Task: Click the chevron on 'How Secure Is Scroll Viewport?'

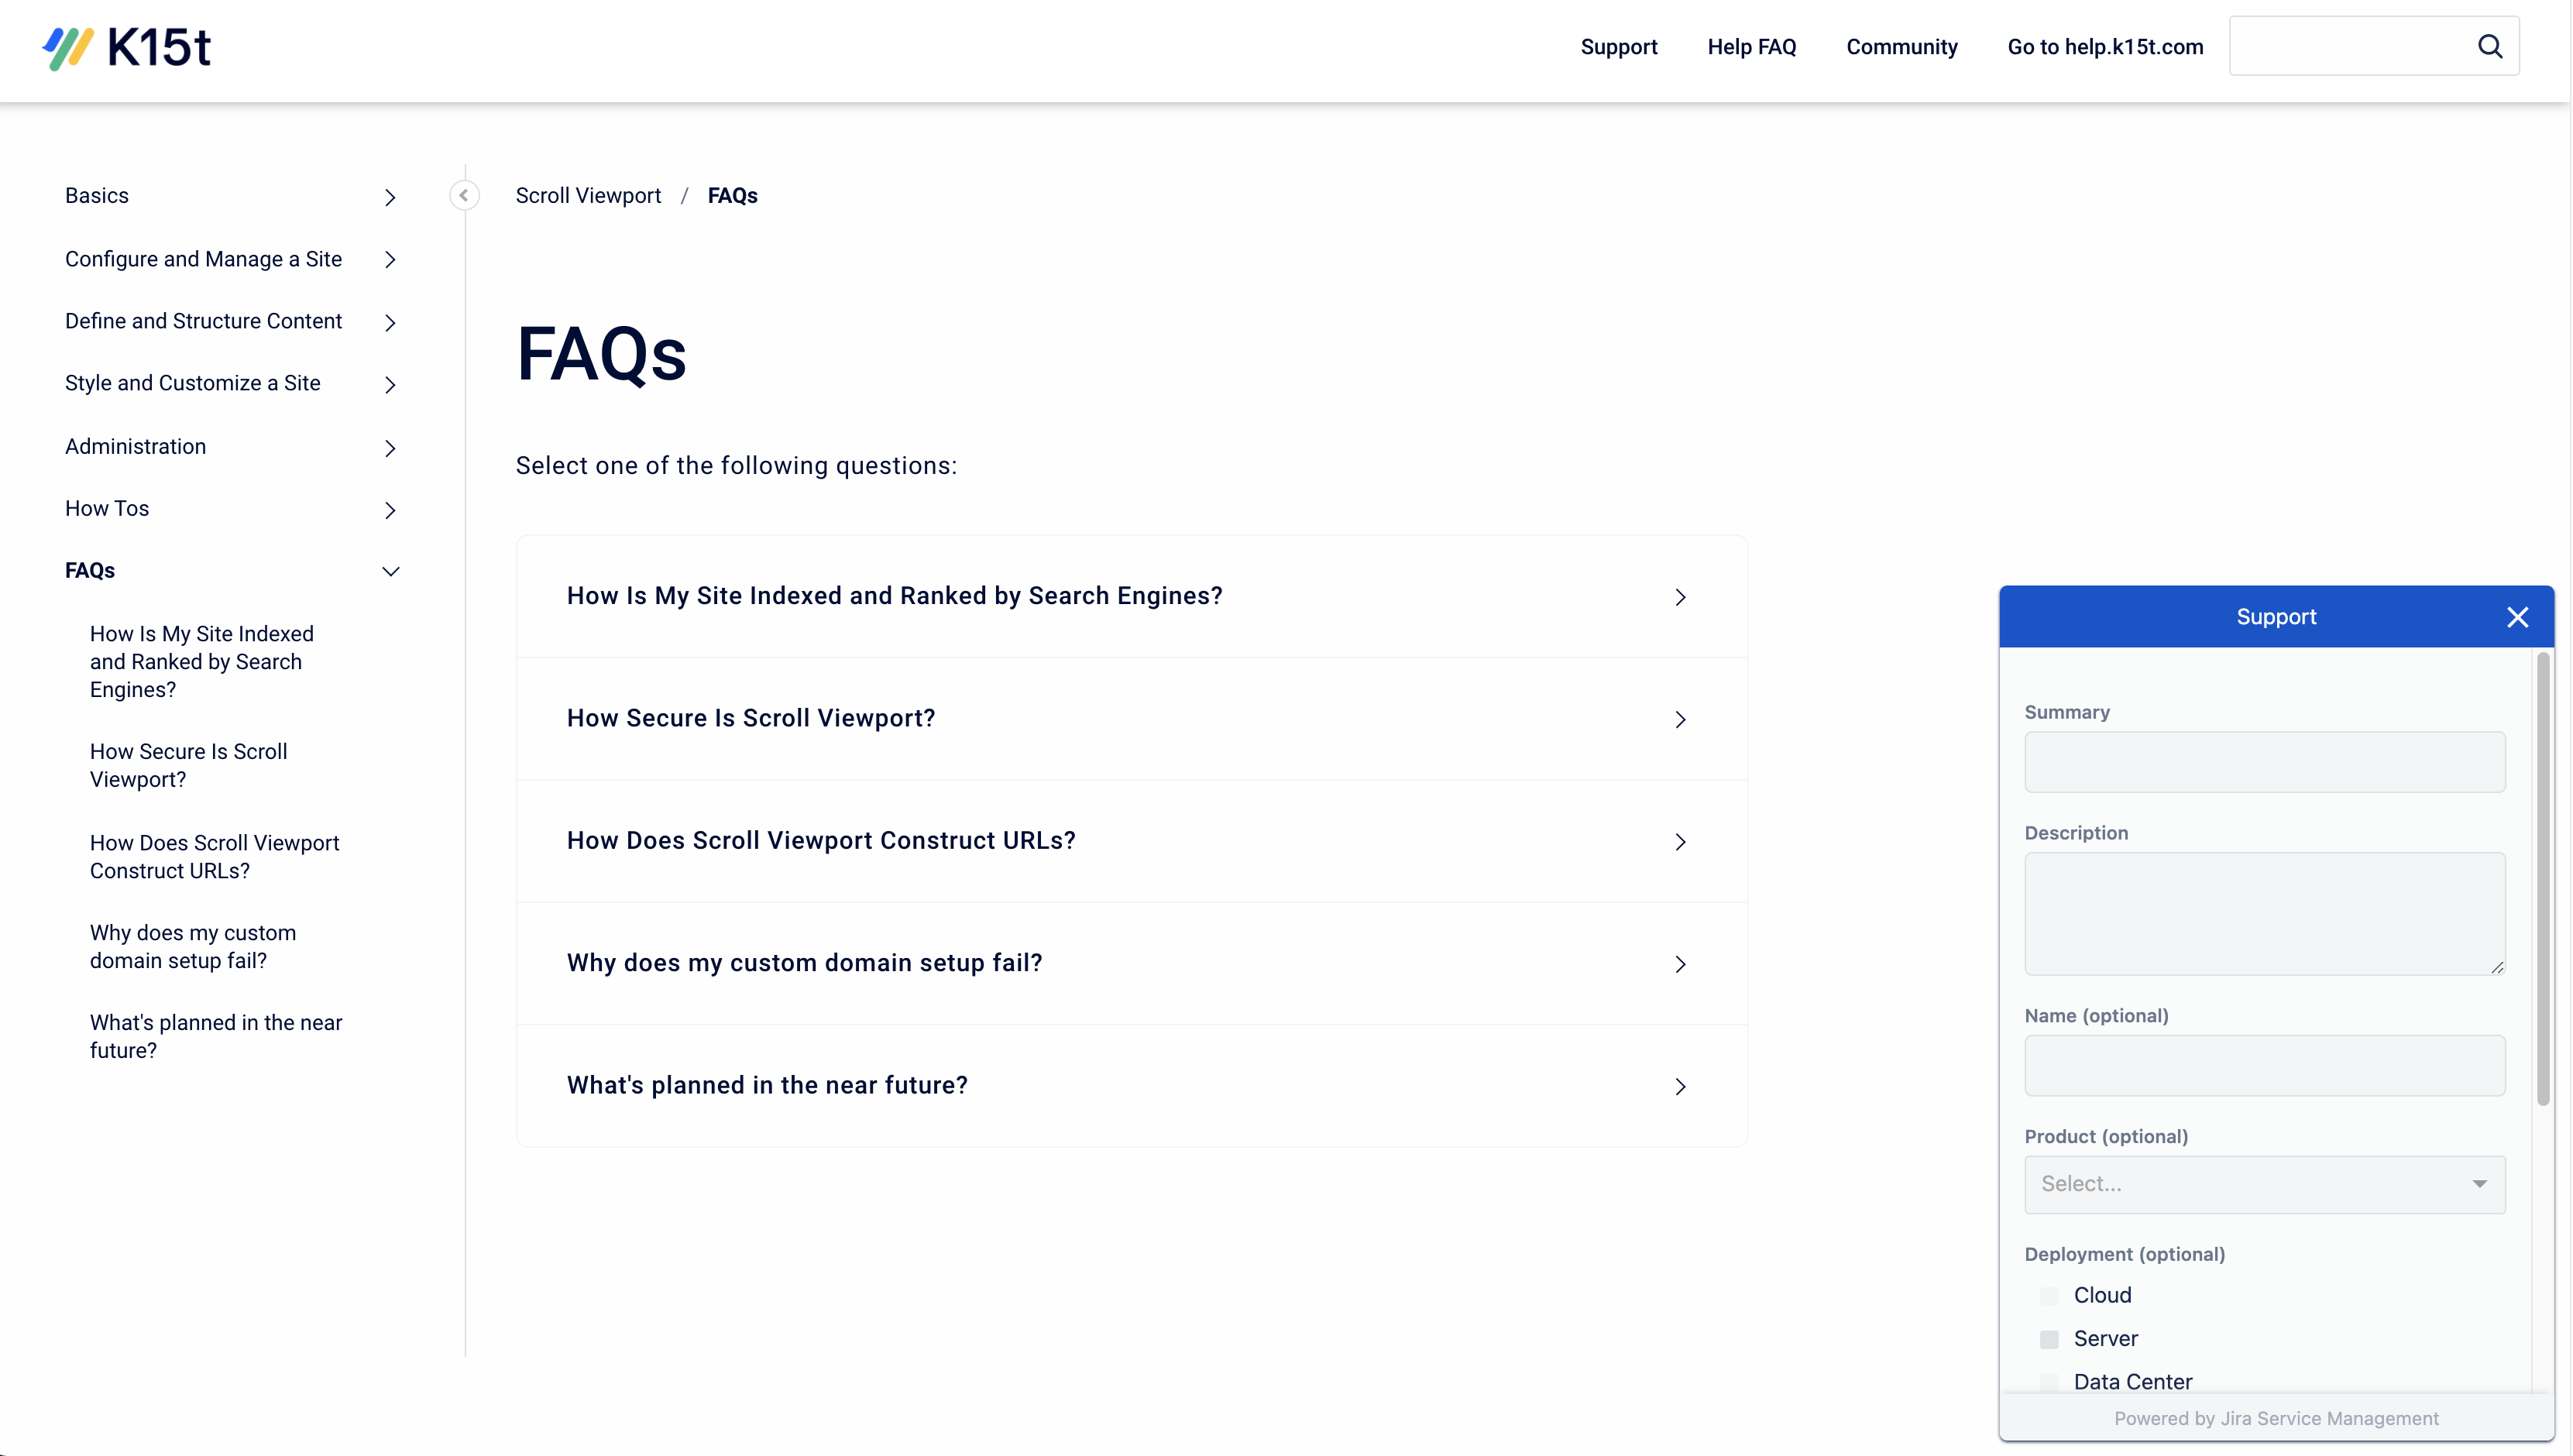Action: (x=1680, y=719)
